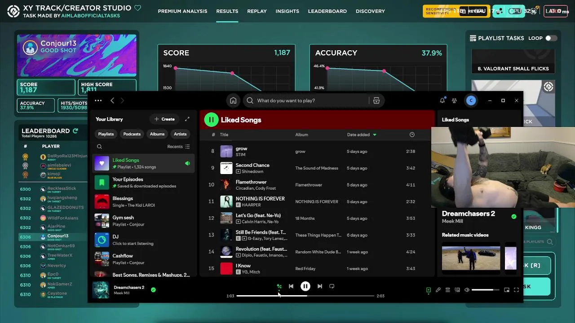
Task: Open lyrics microphone icon
Action: coord(438,290)
